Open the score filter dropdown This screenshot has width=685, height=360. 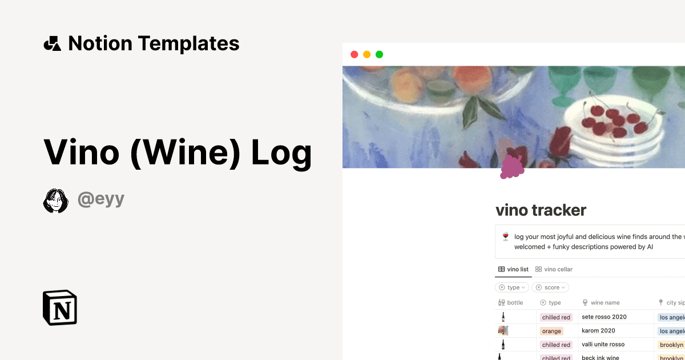click(x=550, y=287)
